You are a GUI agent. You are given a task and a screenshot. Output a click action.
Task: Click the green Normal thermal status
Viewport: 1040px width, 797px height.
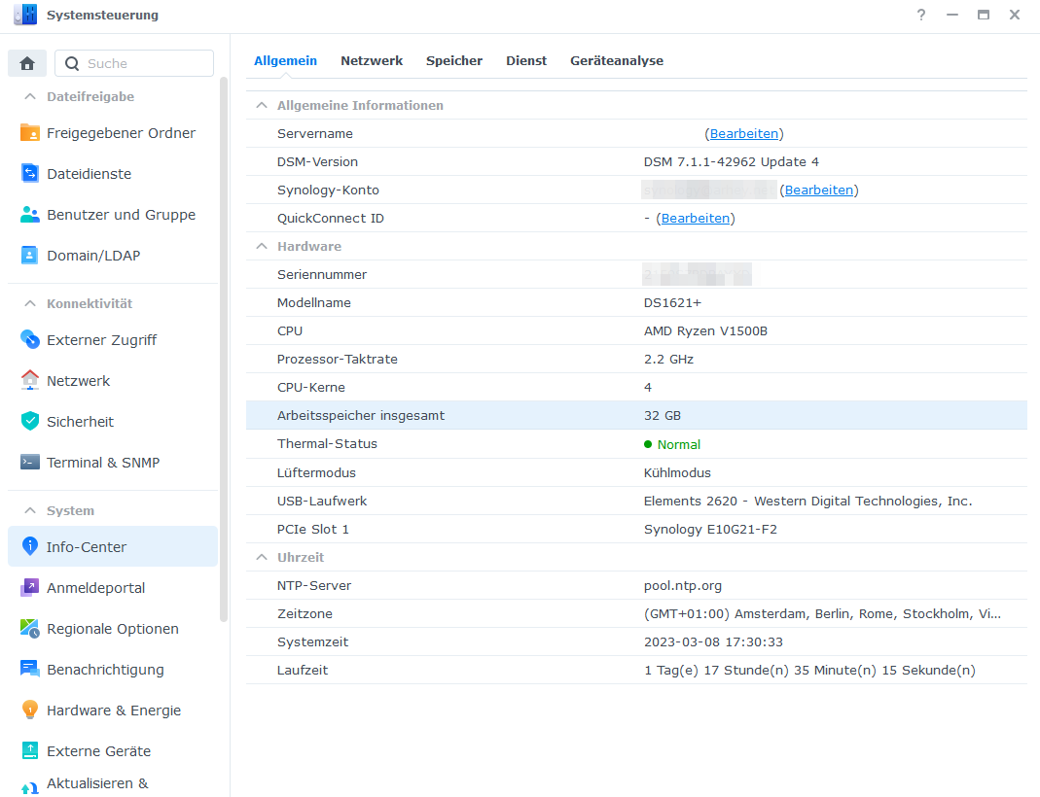coord(672,444)
